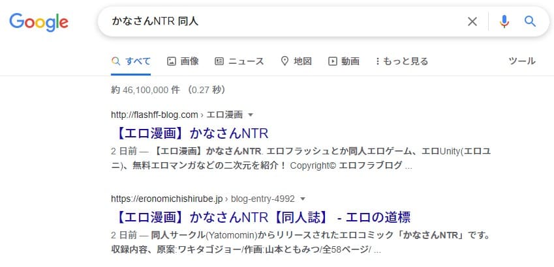Submit search with magnifier icon
The image size is (554, 267).
point(530,21)
